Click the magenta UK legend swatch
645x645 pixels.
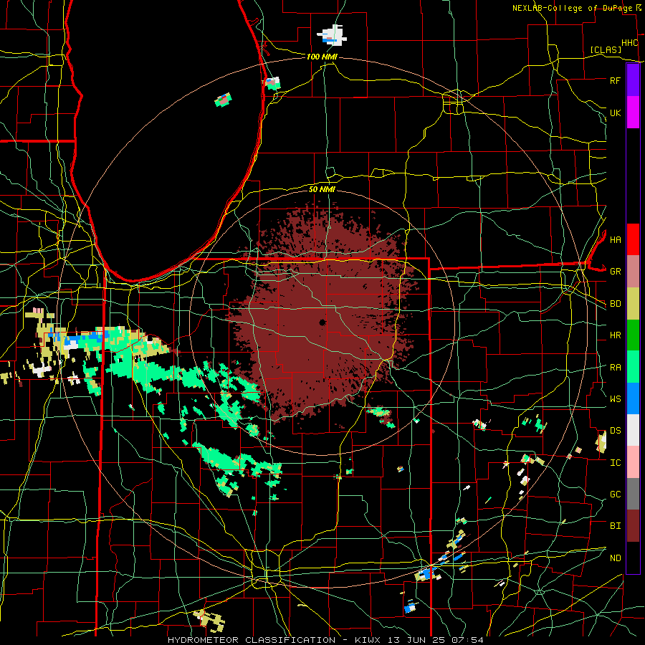(x=633, y=113)
